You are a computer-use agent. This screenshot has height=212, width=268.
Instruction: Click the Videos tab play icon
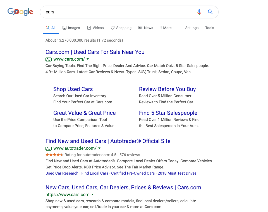coord(89,28)
